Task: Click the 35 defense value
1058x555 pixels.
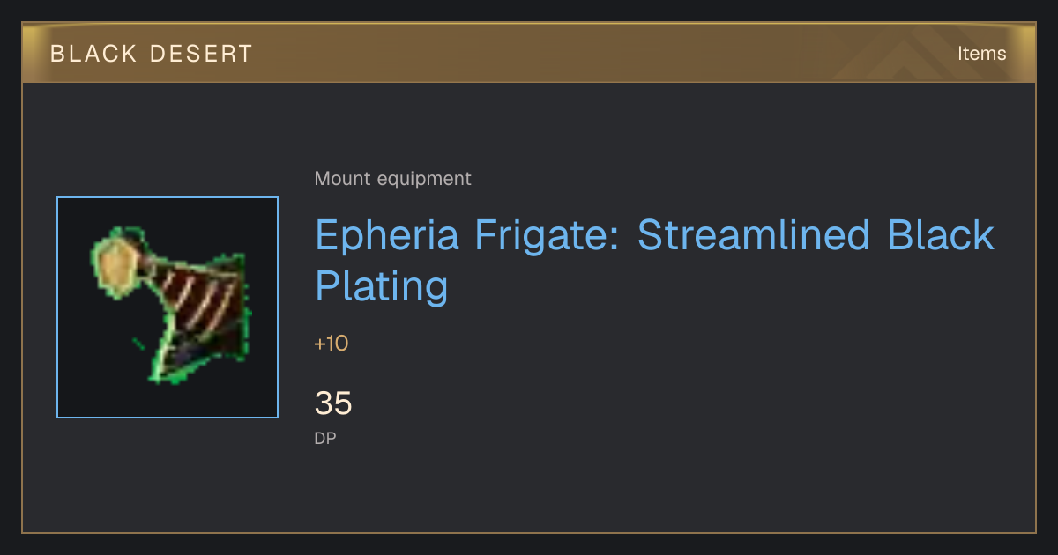Action: click(333, 404)
